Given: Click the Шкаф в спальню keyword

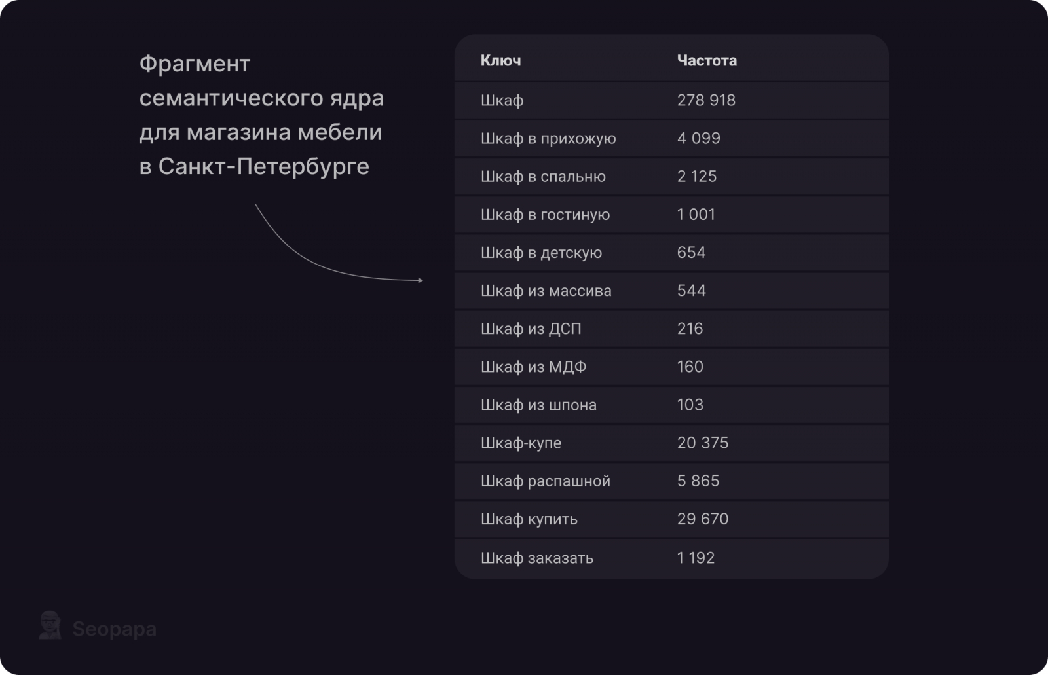Looking at the screenshot, I should (543, 176).
